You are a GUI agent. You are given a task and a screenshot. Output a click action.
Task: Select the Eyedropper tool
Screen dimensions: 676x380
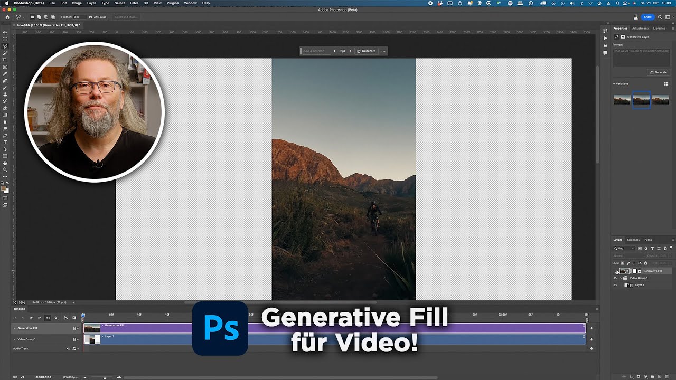click(x=5, y=74)
